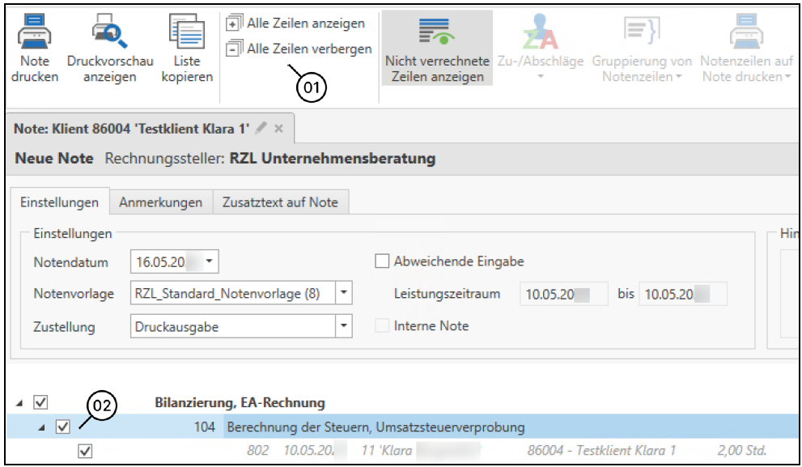Expand the Zustellung dropdown list
The height and width of the screenshot is (467, 802).
pos(344,326)
